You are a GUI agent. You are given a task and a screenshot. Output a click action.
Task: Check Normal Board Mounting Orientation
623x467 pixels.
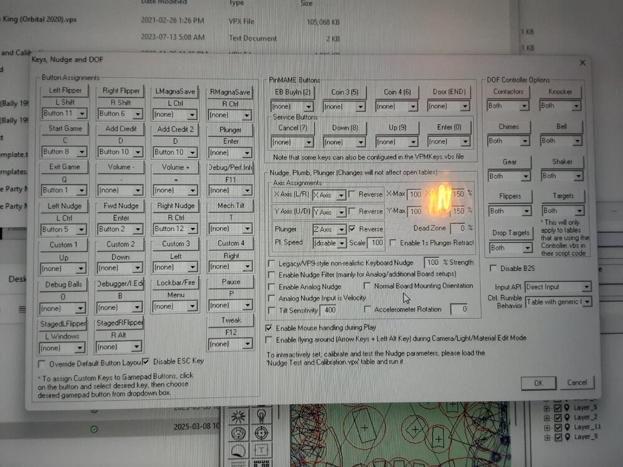pyautogui.click(x=367, y=286)
